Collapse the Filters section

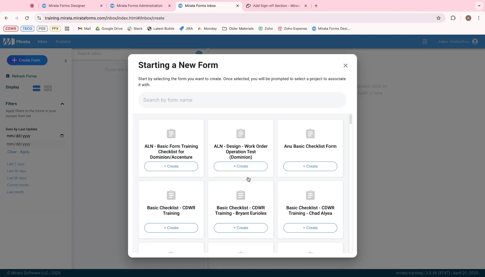[x=62, y=104]
